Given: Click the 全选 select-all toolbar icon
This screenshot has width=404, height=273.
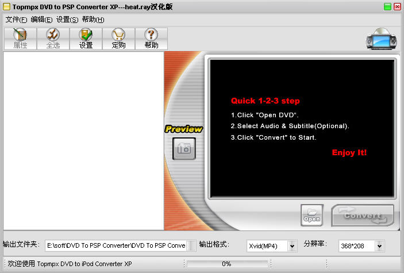Looking at the screenshot, I should pos(53,39).
